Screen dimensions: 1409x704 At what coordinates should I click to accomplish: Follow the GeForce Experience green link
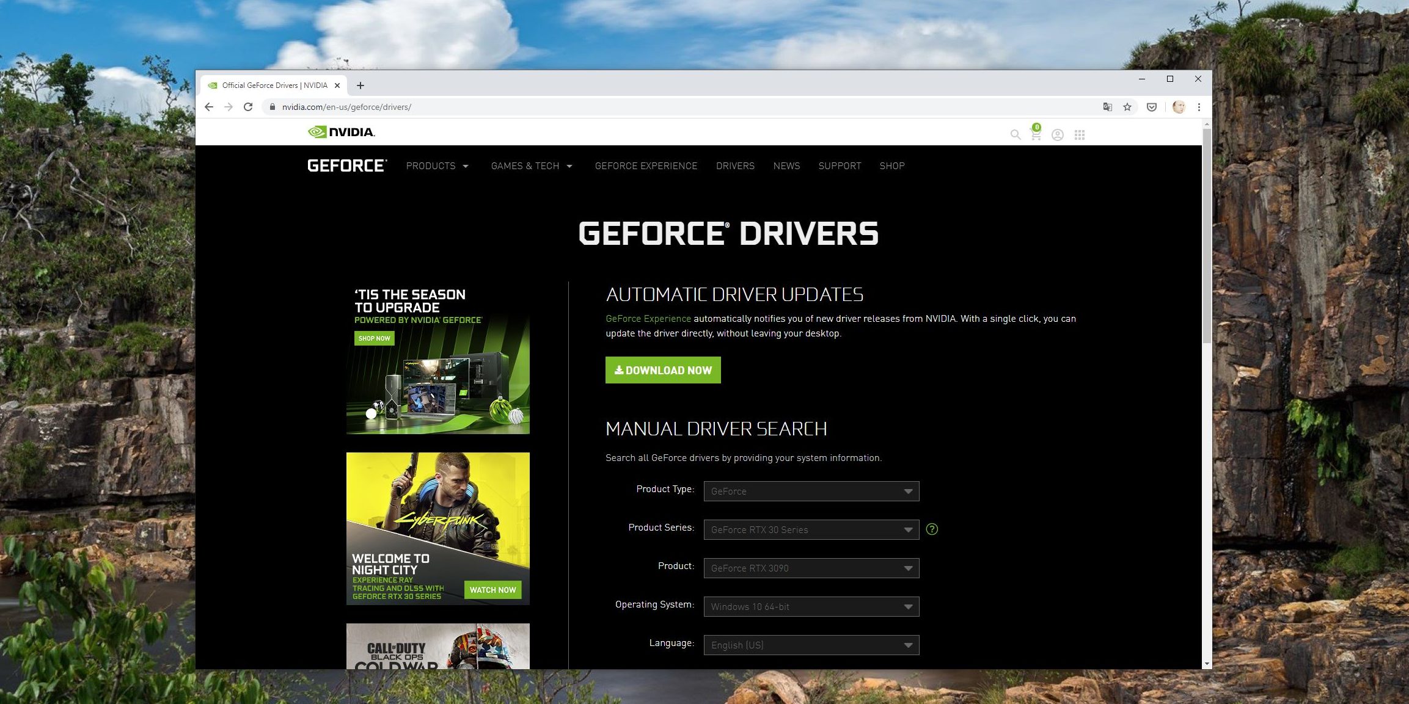(x=648, y=319)
